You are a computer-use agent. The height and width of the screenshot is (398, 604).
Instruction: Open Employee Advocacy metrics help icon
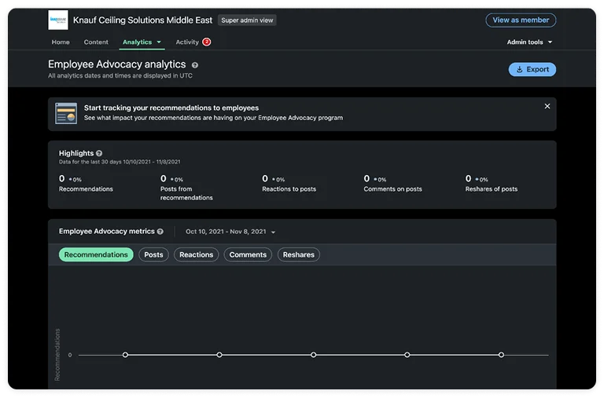click(160, 232)
